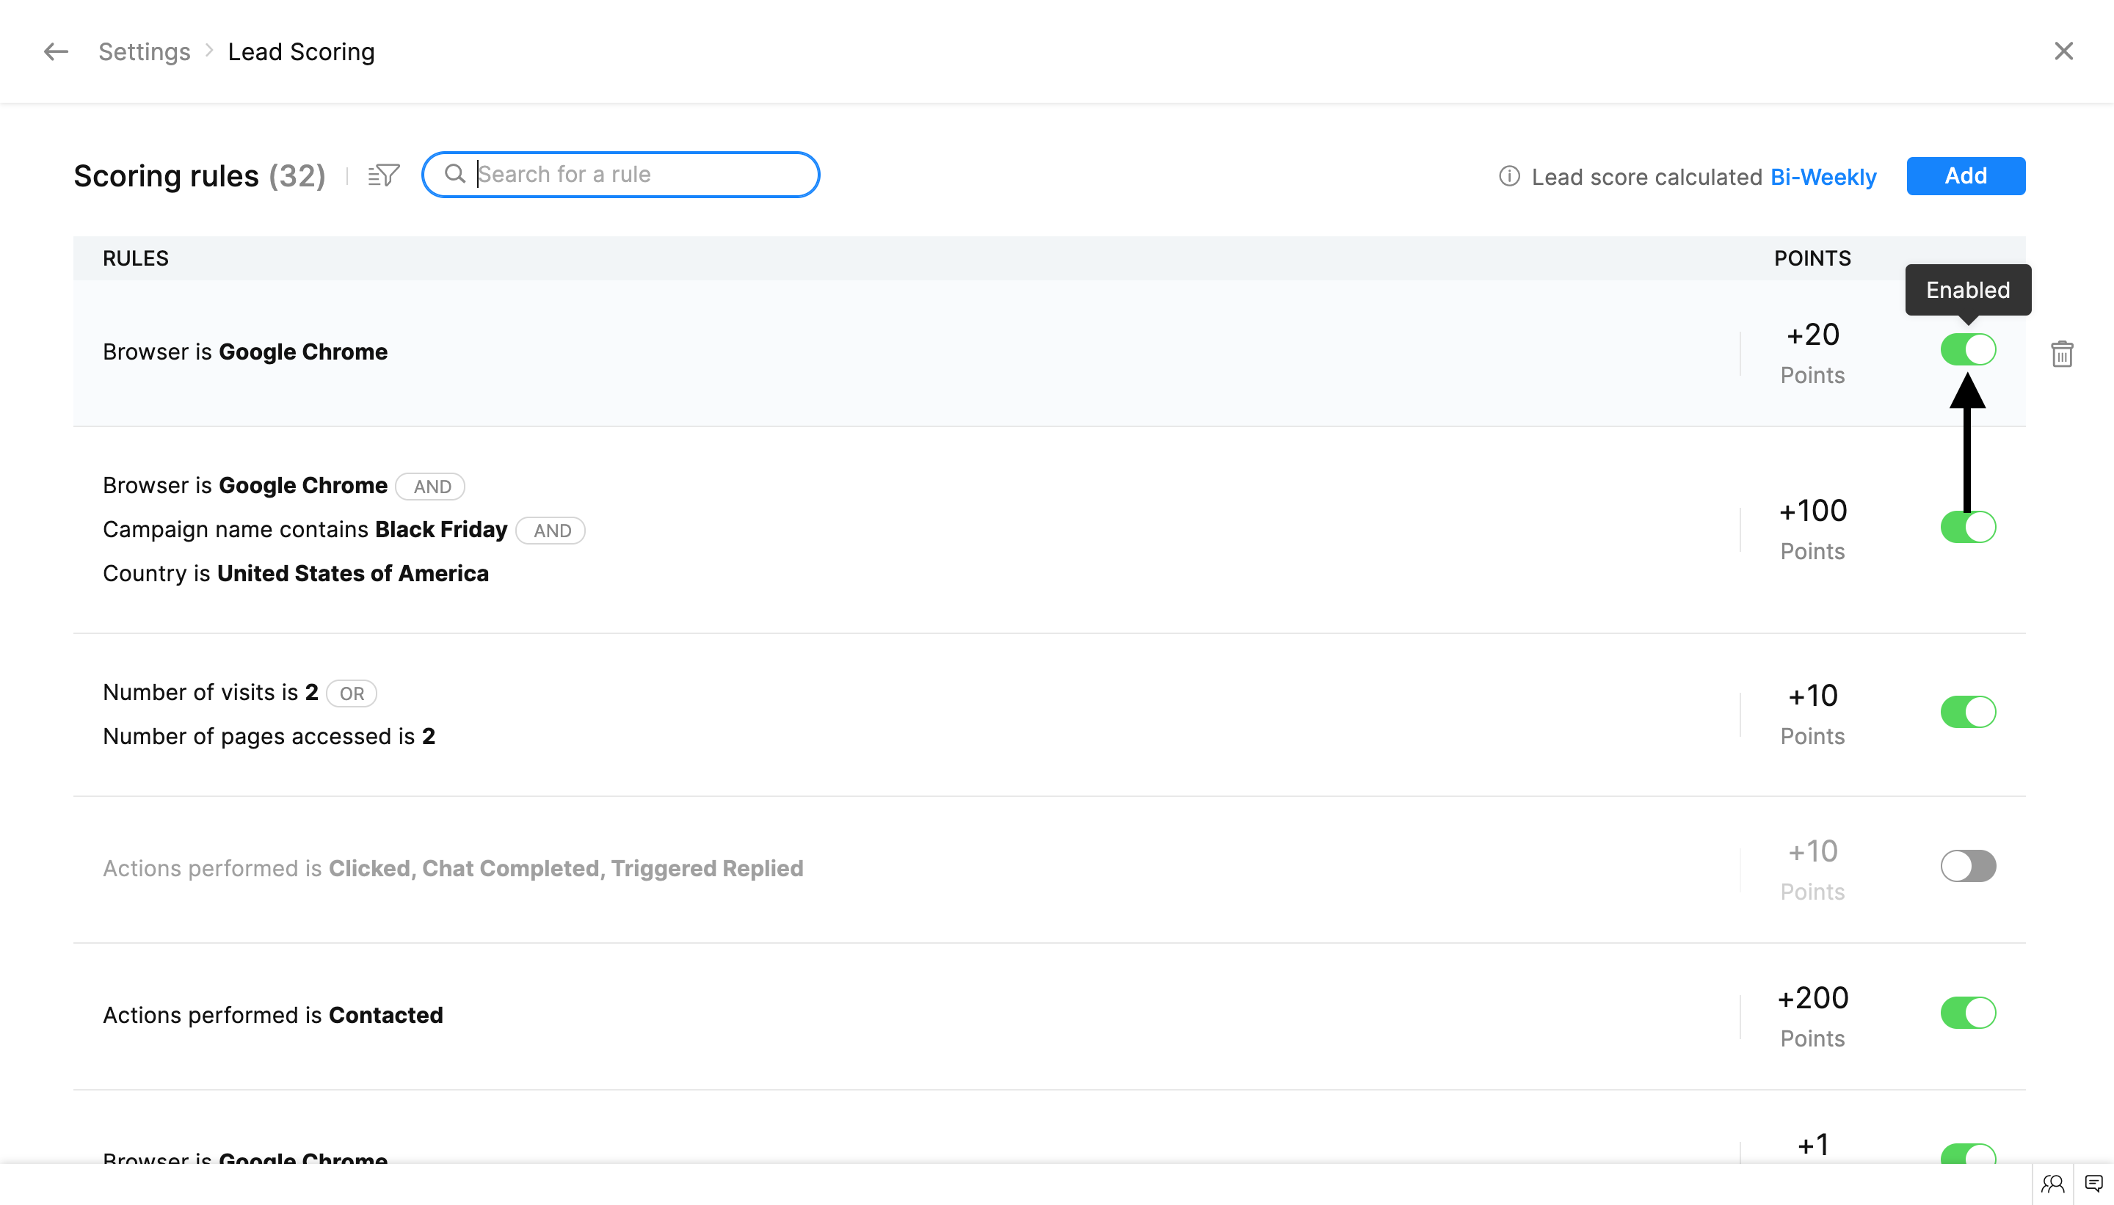Click the back arrow icon
The width and height of the screenshot is (2114, 1205).
click(x=56, y=51)
